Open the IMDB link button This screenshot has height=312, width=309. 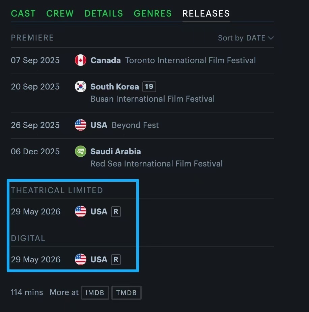tap(95, 293)
